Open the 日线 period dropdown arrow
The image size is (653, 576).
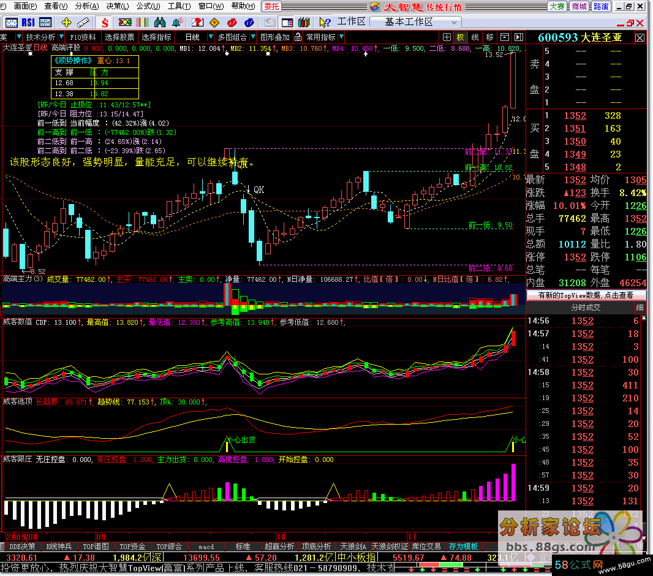210,37
